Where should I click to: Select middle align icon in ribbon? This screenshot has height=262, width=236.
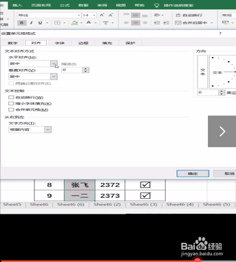[136, 15]
